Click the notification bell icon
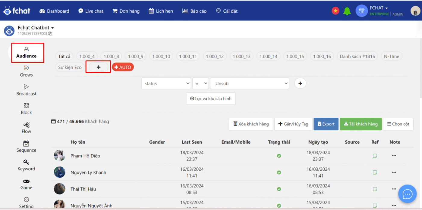The image size is (422, 210). pos(347,11)
